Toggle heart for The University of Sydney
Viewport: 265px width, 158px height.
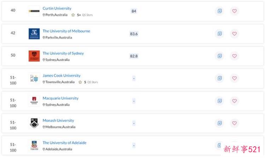tap(234, 56)
